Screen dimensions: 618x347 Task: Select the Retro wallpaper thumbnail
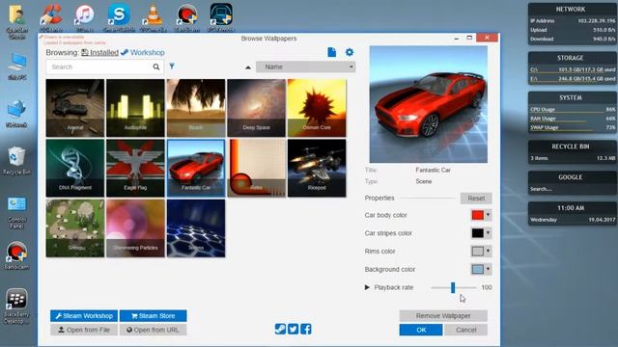click(257, 168)
